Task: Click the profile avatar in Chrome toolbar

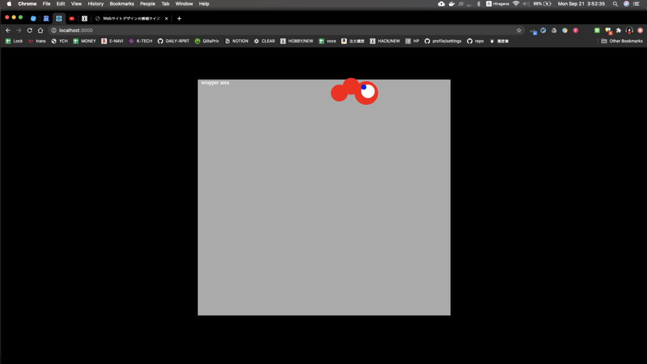Action: (x=629, y=30)
